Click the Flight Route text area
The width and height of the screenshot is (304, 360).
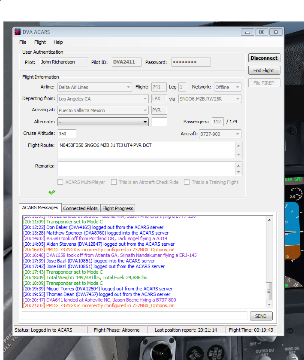coord(147,150)
